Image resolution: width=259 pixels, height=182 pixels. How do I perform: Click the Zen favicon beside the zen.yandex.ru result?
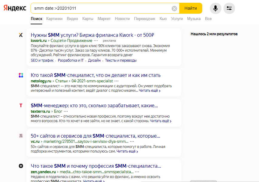tap(21, 166)
